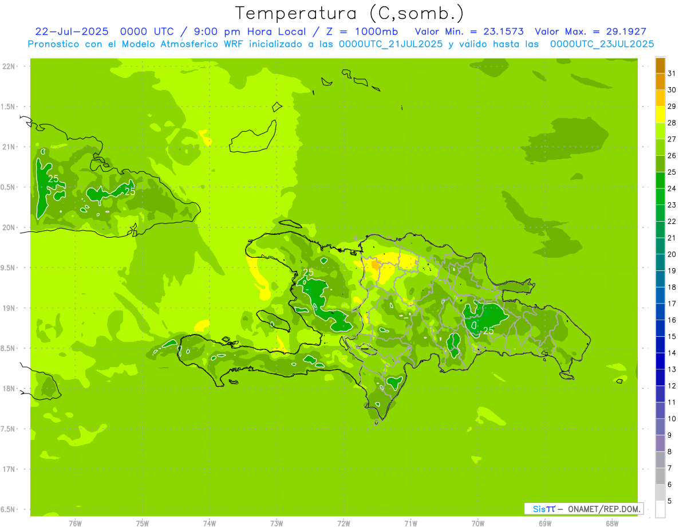Click the 25 contour label over central Haiti

[308, 272]
